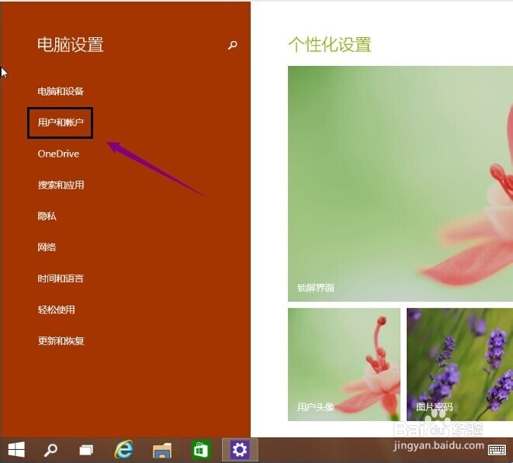Go to 轻松使用 settings
The height and width of the screenshot is (463, 513).
click(56, 309)
